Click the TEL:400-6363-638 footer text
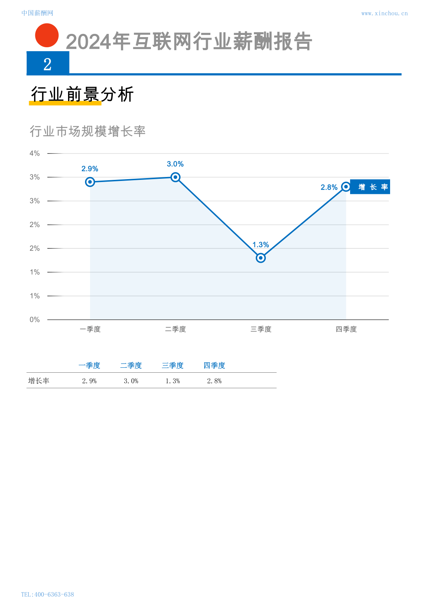 click(48, 594)
